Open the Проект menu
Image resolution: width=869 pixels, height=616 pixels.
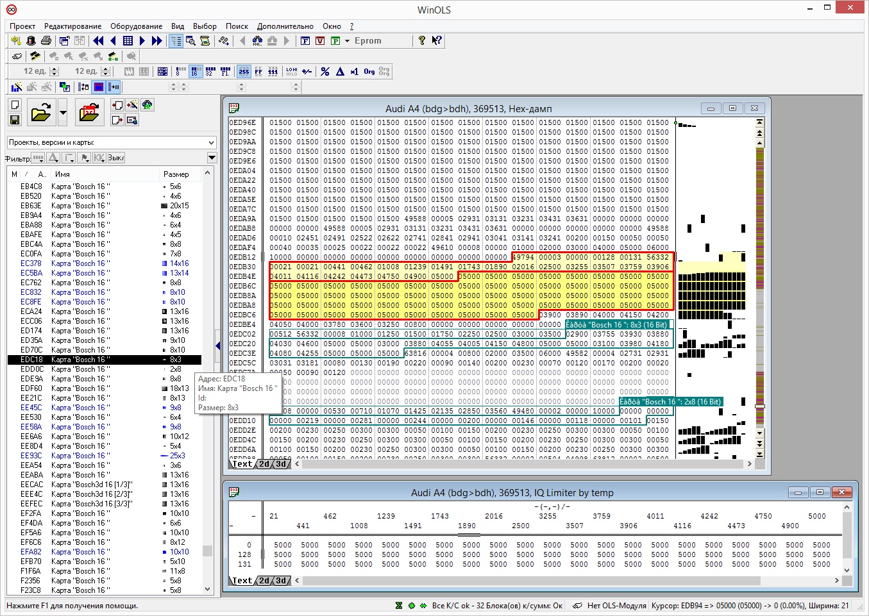tap(22, 26)
